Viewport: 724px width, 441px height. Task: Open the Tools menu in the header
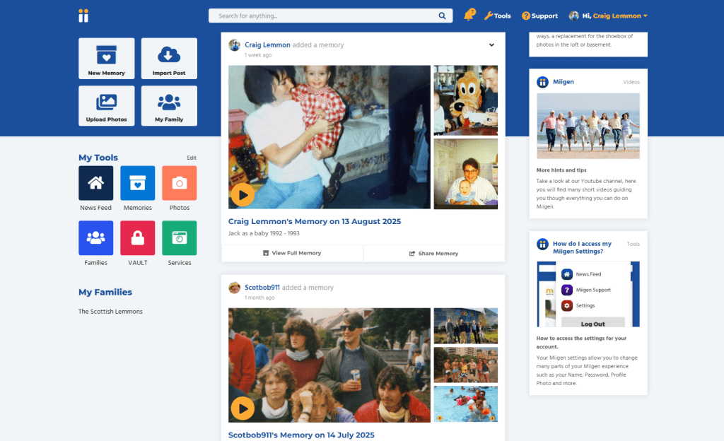click(497, 16)
